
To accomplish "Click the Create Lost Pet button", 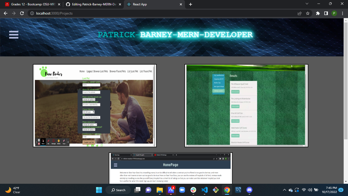I will click(x=89, y=142).
